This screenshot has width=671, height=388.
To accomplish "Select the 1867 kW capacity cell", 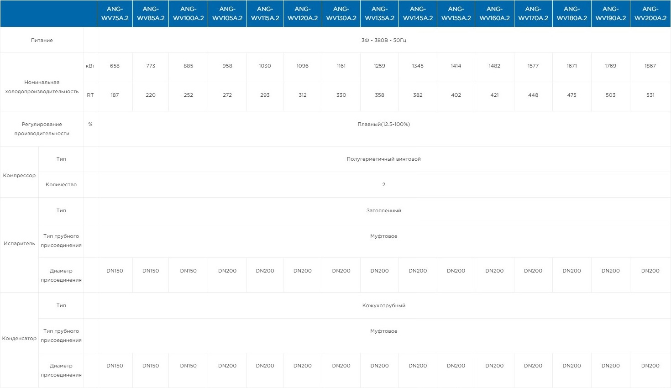I will 650,66.
